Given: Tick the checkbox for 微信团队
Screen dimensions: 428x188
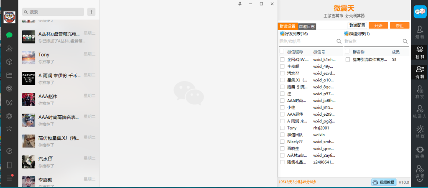Looking at the screenshot, I should pyautogui.click(x=282, y=135).
